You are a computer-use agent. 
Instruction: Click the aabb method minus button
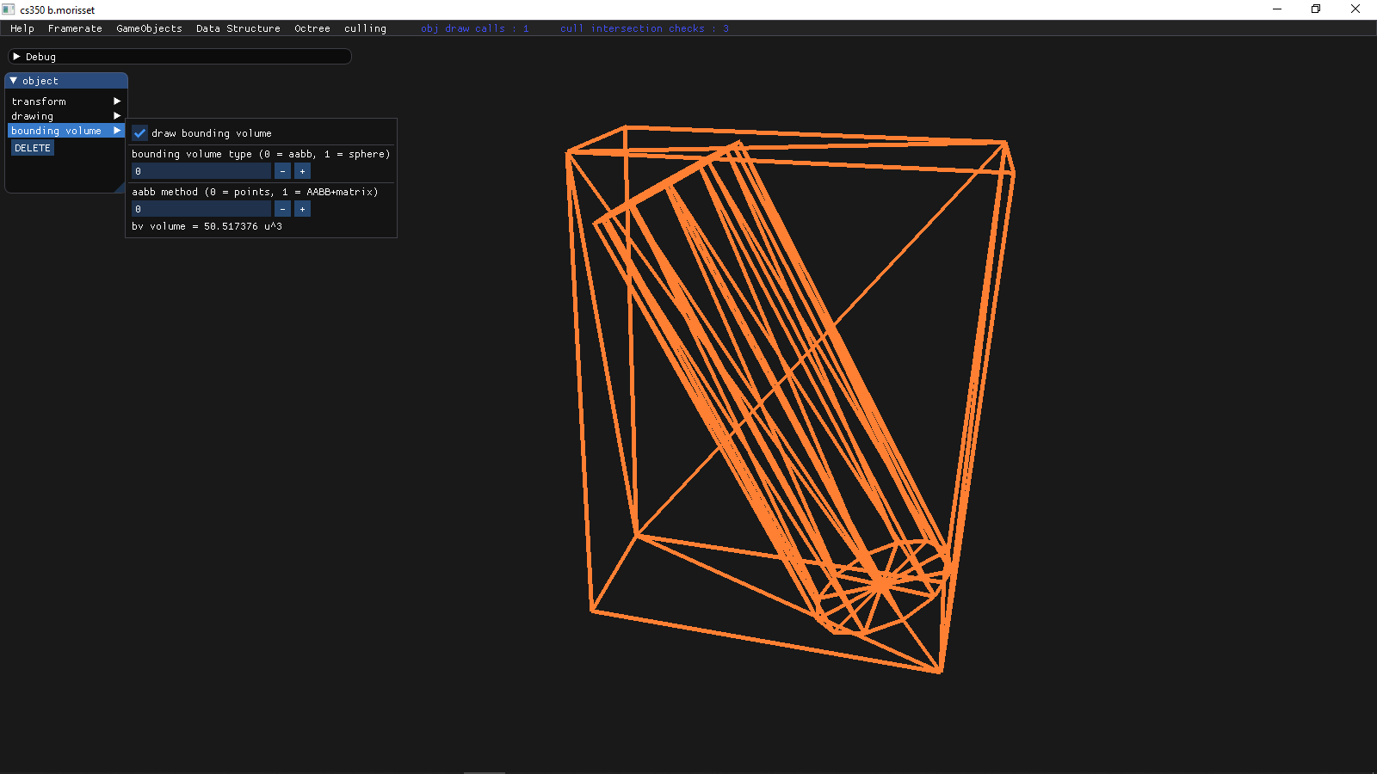click(x=282, y=209)
